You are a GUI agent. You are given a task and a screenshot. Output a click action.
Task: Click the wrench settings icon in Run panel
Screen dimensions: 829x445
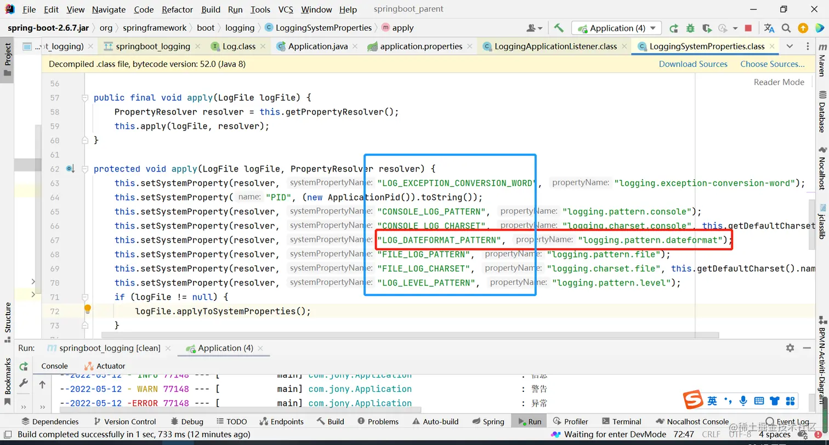point(24,384)
